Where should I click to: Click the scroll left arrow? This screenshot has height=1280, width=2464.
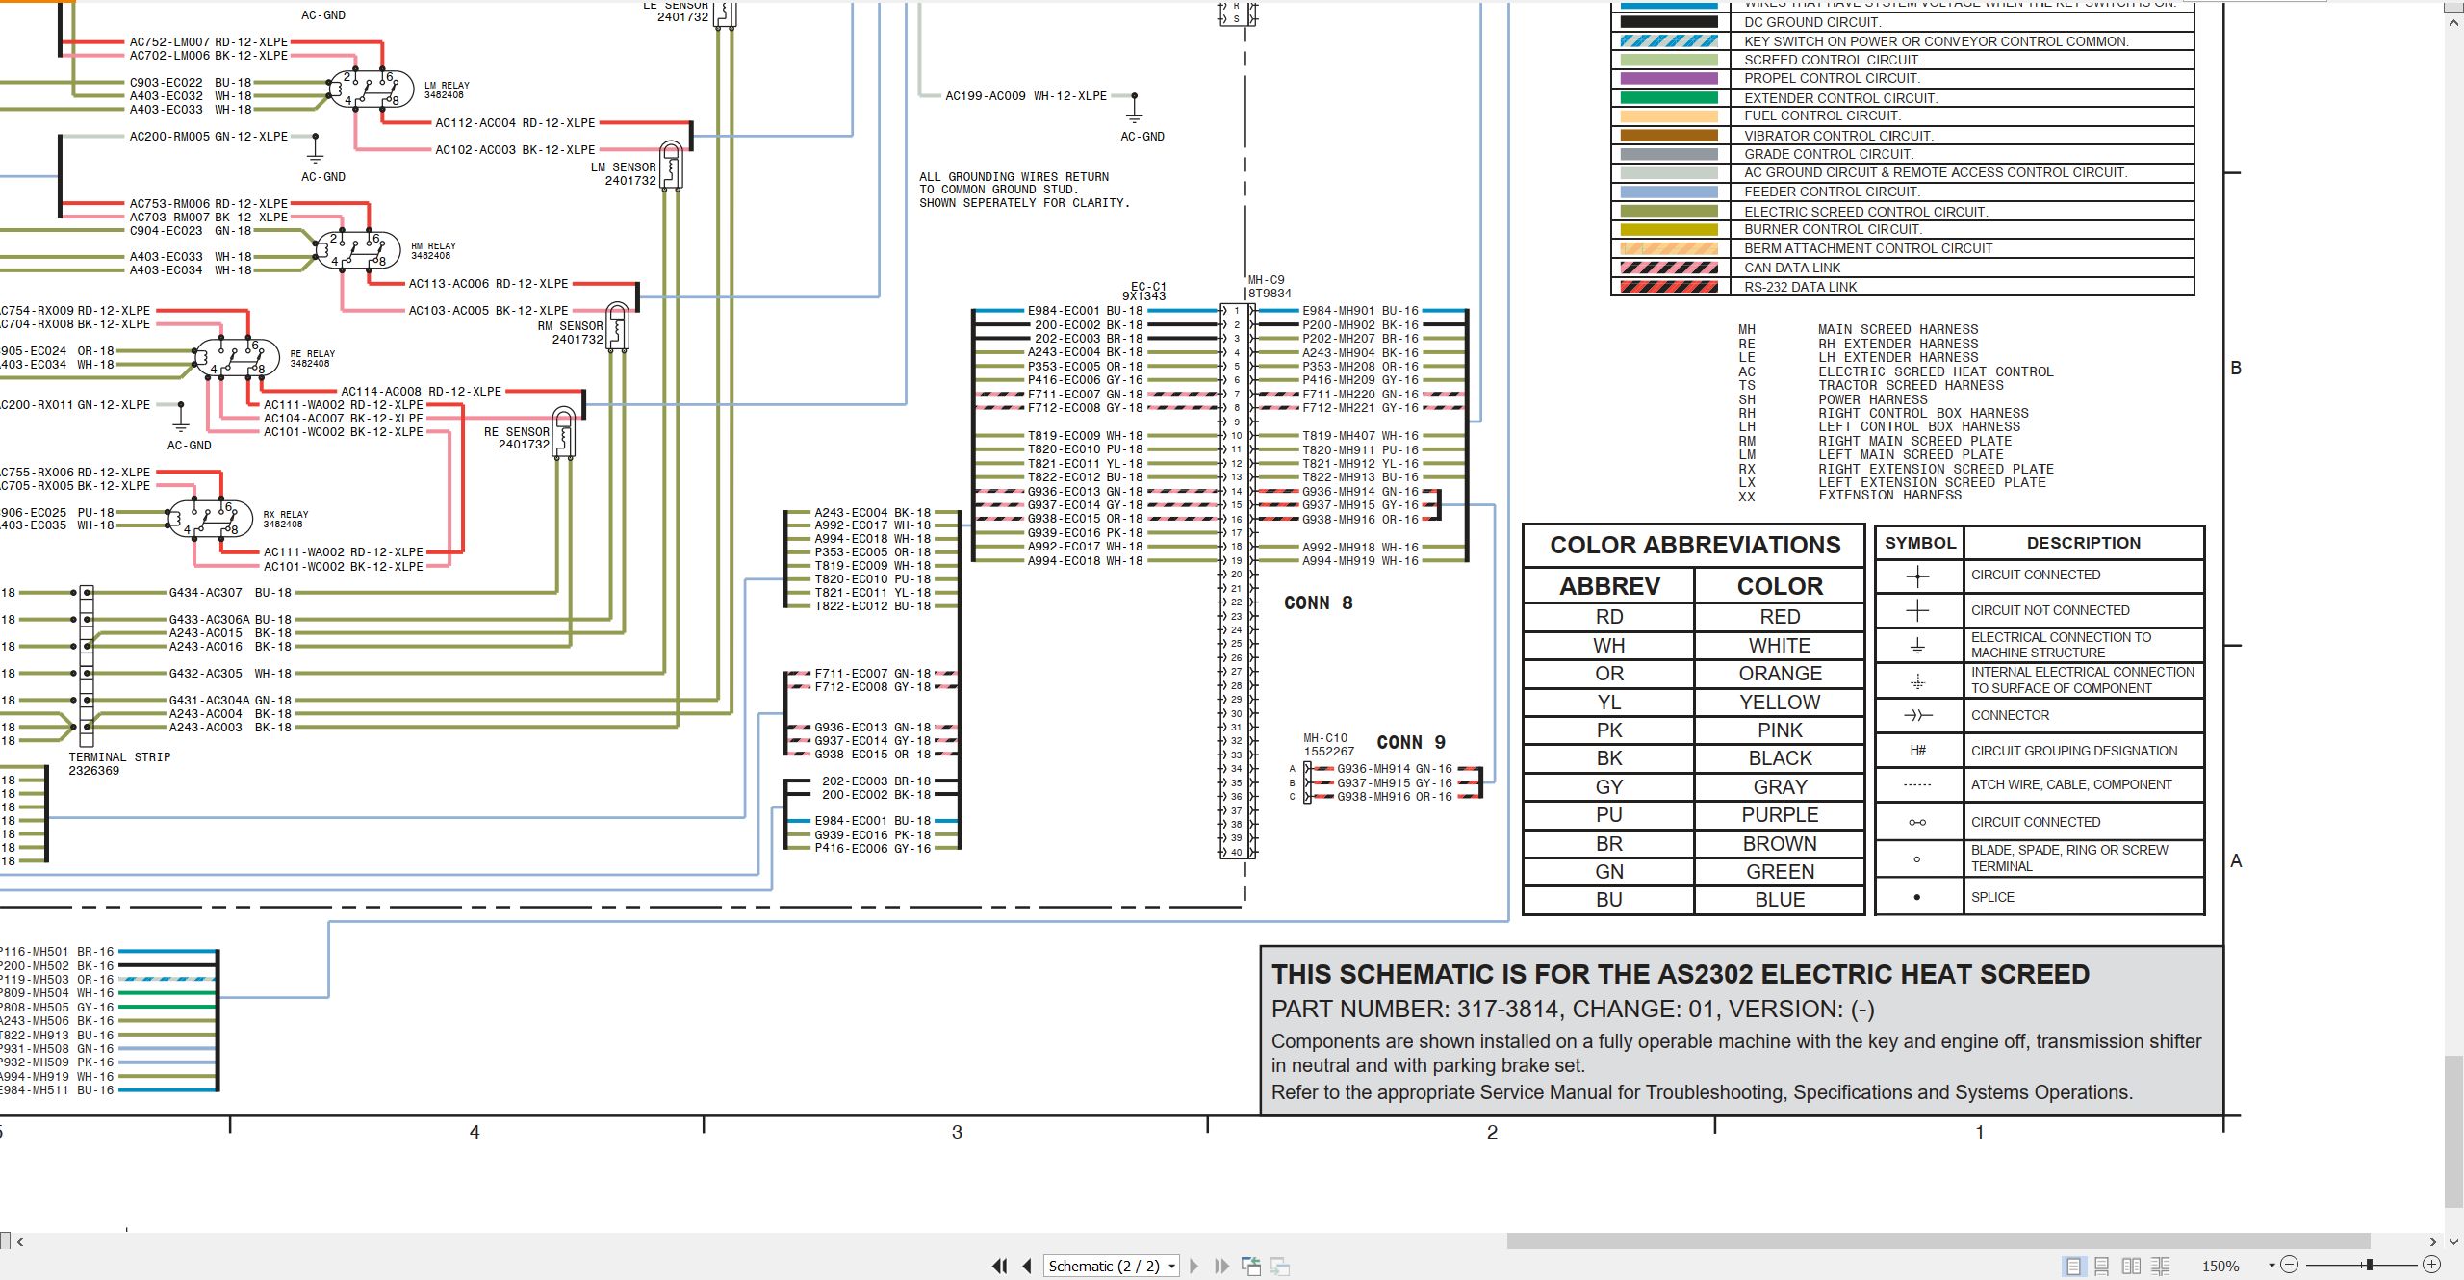[x=20, y=1242]
